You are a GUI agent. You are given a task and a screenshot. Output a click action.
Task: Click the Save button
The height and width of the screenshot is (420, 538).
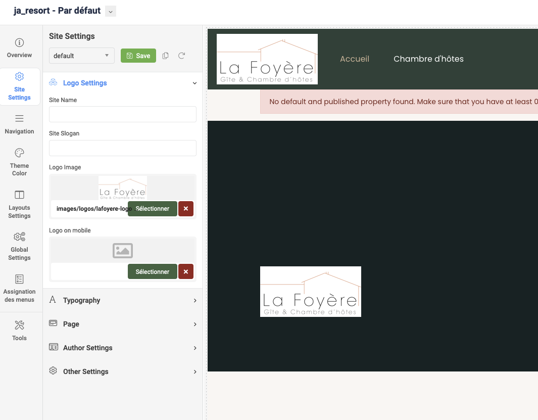(x=138, y=56)
